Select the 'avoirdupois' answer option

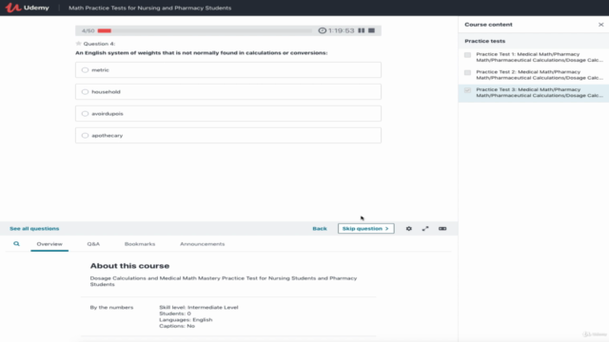228,114
